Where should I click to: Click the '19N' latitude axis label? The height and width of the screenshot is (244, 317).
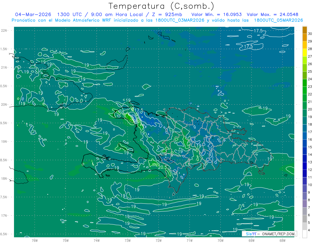4,141
